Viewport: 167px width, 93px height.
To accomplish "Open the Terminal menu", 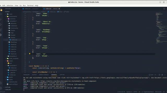I will [30, 5].
